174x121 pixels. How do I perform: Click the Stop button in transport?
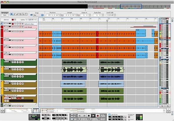pos(89,116)
